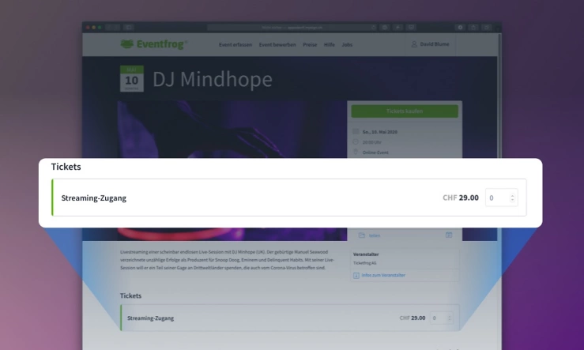Select the highlighted Streaming-Zugang ticket row
This screenshot has height=350, width=584.
(x=289, y=198)
